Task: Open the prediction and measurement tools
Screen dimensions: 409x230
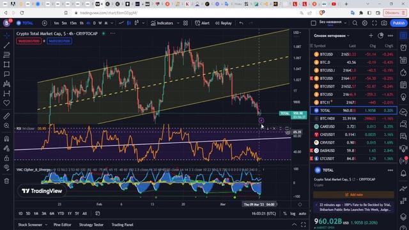Action: (x=6, y=93)
